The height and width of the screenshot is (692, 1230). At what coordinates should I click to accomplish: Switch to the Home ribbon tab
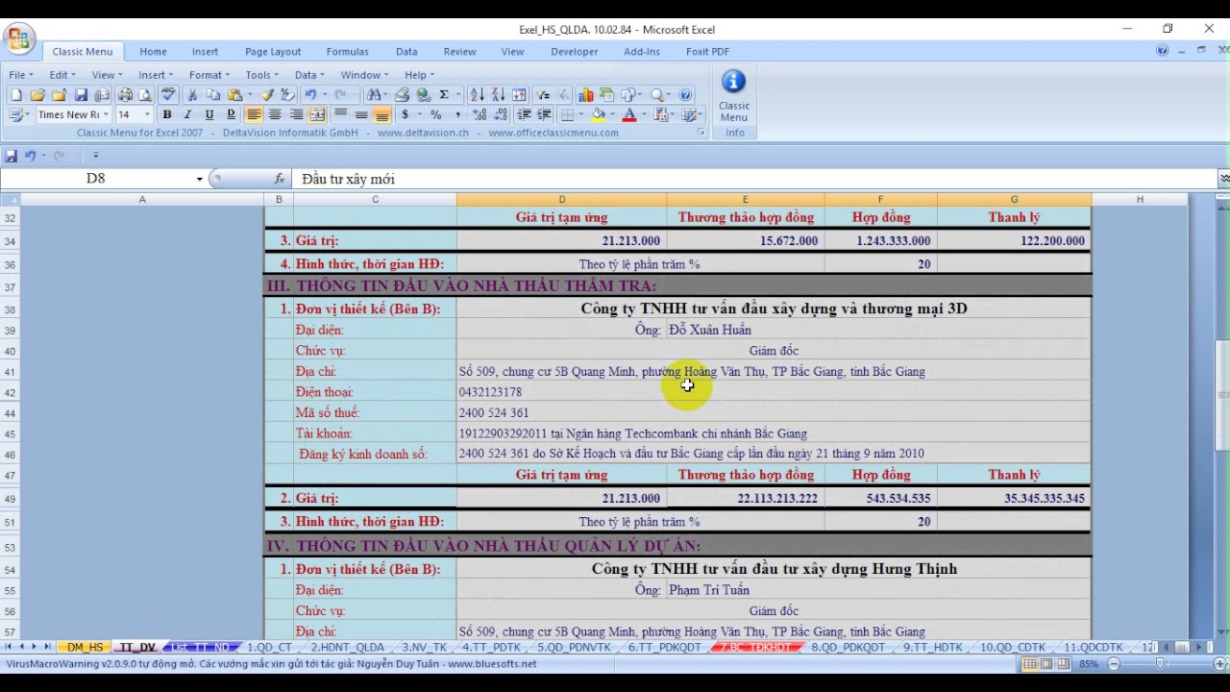tap(153, 52)
